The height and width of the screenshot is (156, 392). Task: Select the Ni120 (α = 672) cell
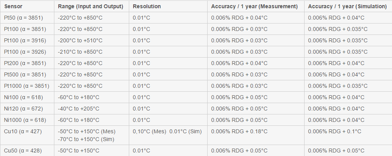point(24,109)
